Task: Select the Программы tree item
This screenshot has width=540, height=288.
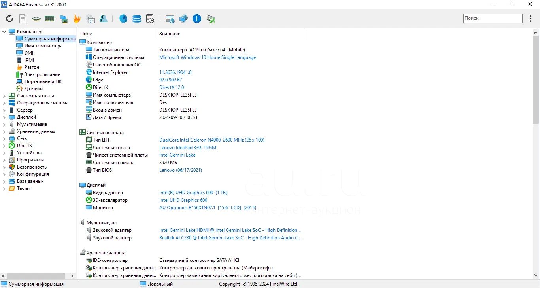Action: click(x=30, y=160)
